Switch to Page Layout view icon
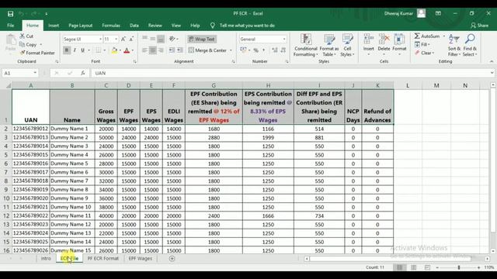Image resolution: width=497 pixels, height=279 pixels. [x=413, y=267]
